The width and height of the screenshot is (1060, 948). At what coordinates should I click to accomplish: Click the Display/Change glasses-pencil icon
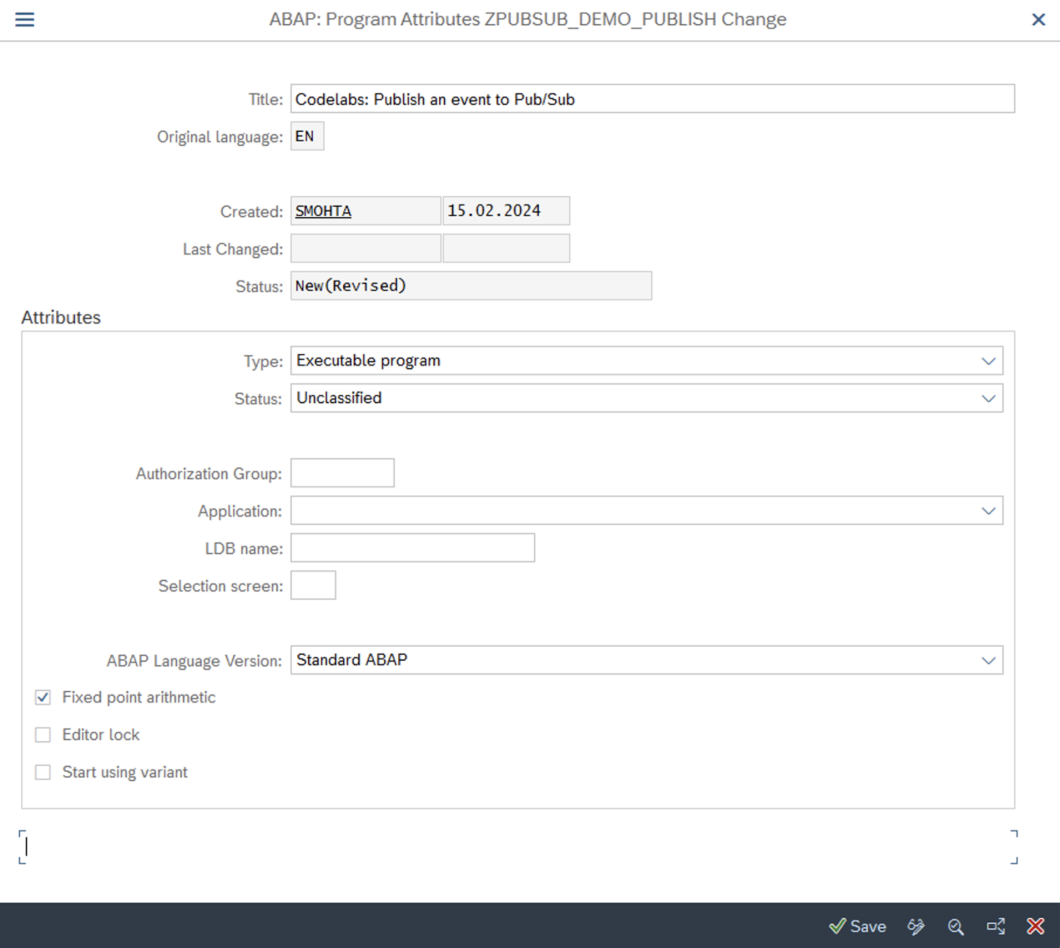click(x=916, y=926)
